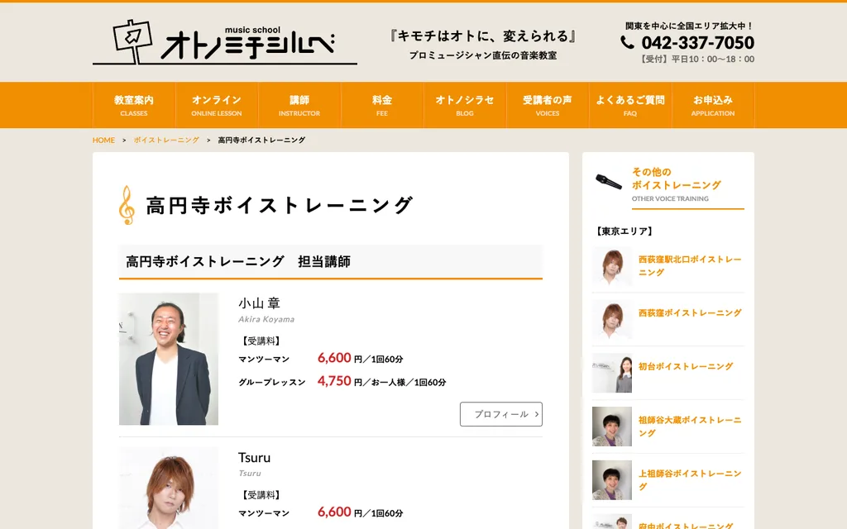Click the 小山 章 instructor photo
Viewport: 847px width, 529px height.
(169, 359)
